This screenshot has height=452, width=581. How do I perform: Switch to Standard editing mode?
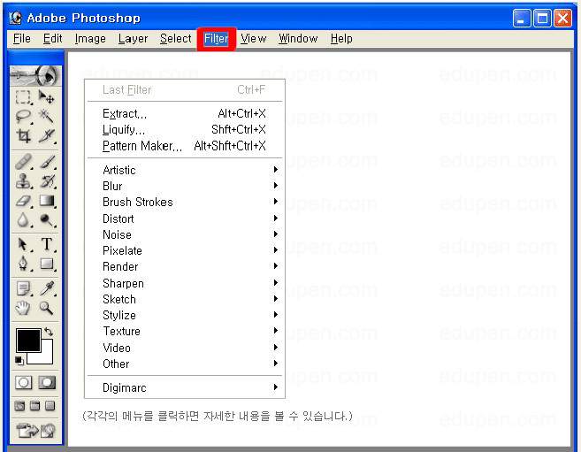coord(24,383)
